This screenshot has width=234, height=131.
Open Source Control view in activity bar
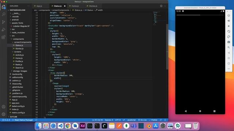click(x=3, y=22)
